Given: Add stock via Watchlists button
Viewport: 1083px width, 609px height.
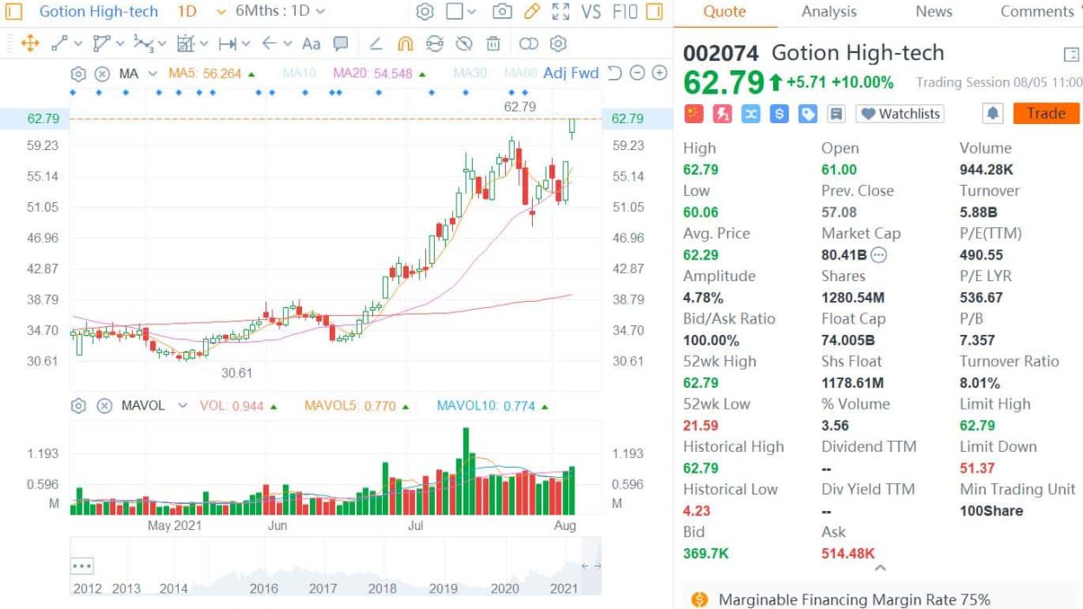Looking at the screenshot, I should (900, 114).
